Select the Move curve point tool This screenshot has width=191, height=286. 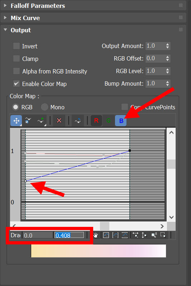click(16, 120)
